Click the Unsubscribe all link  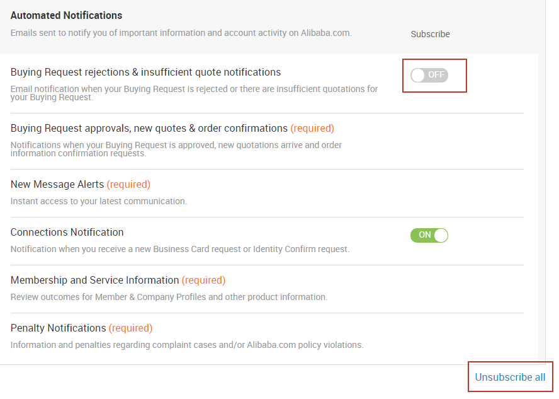coord(510,377)
